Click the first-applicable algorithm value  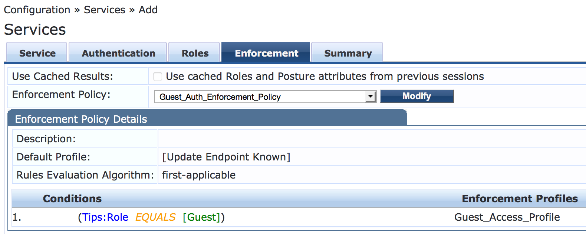(199, 175)
